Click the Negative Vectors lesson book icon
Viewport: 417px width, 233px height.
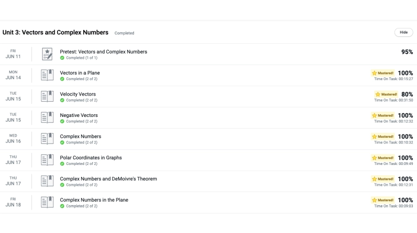[x=47, y=117]
